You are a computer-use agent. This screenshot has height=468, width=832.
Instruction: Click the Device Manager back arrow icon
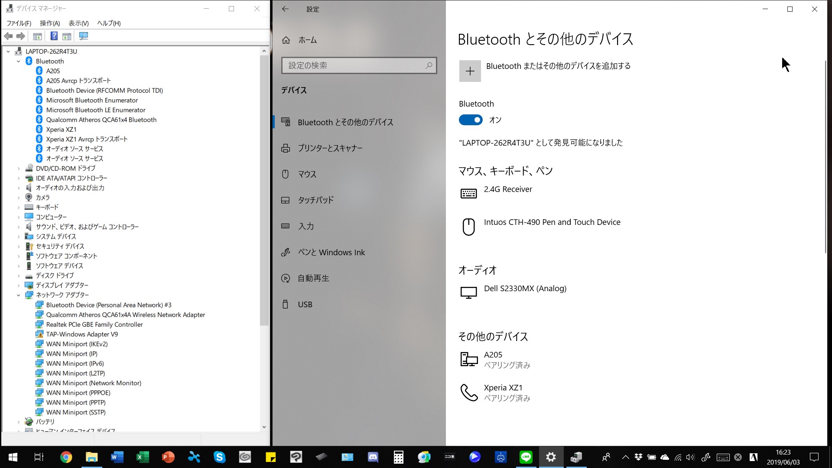pyautogui.click(x=8, y=36)
